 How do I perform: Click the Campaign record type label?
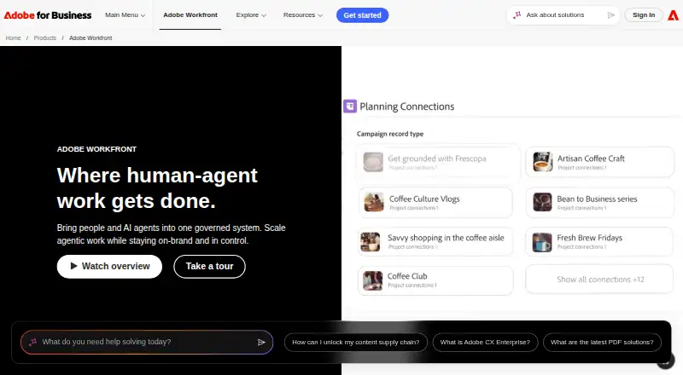pyautogui.click(x=390, y=134)
